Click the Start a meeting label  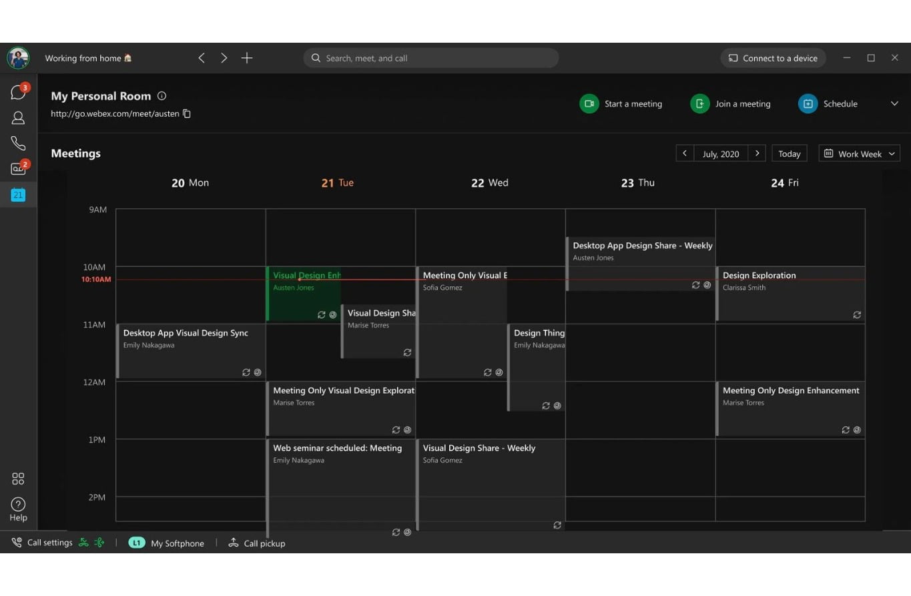click(633, 103)
